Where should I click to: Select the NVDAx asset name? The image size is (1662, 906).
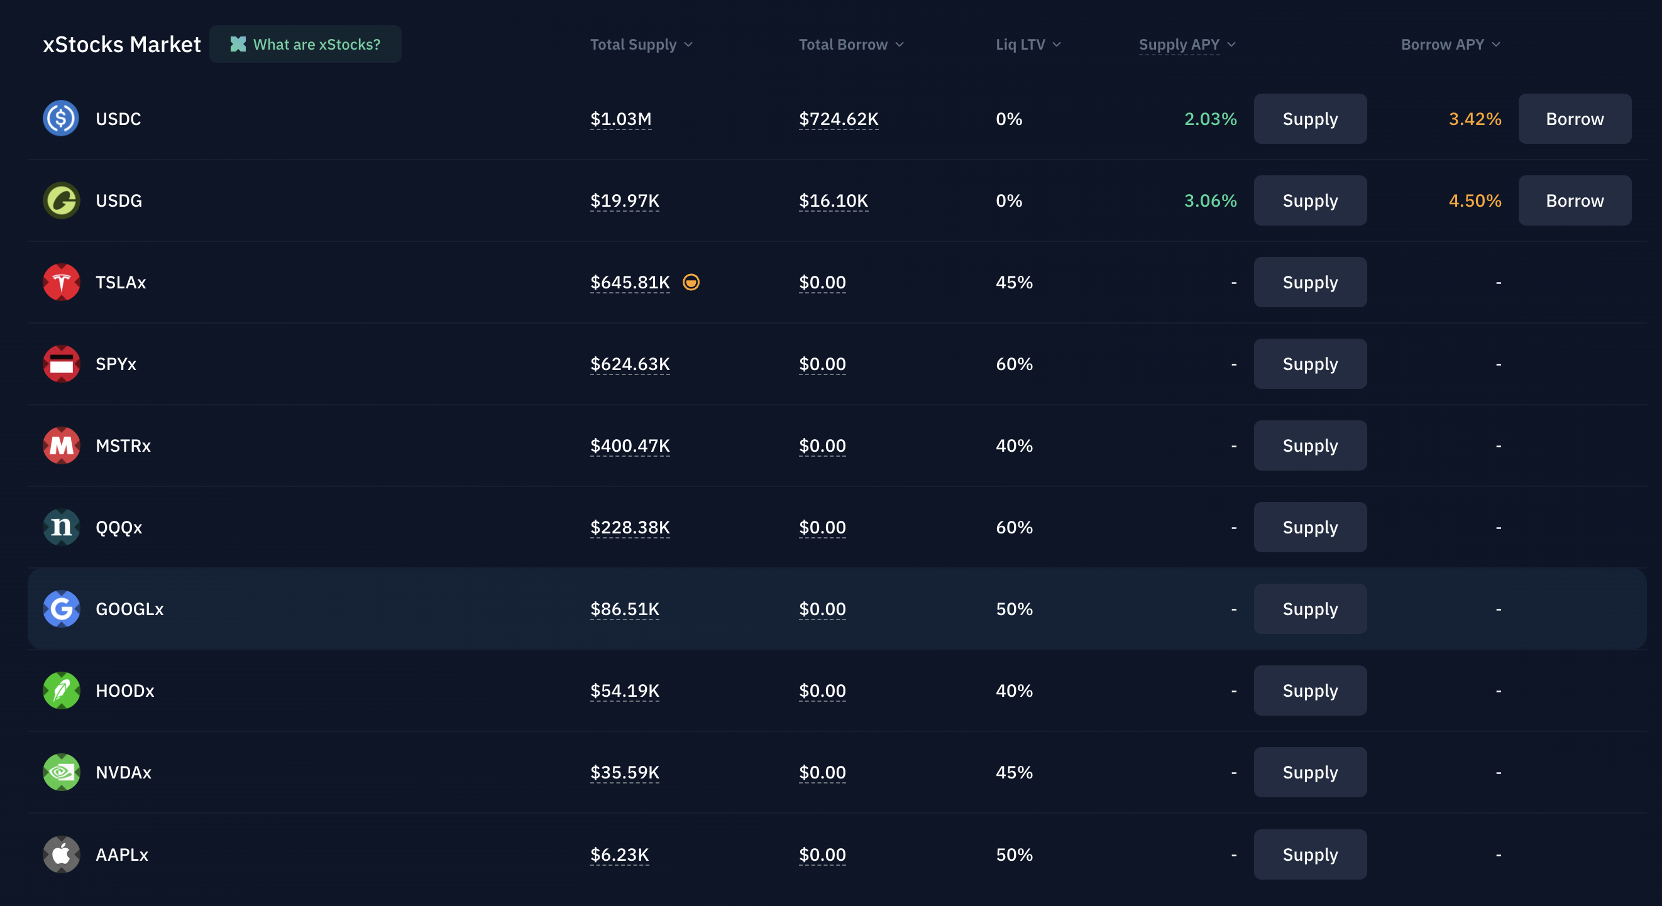[x=123, y=773]
